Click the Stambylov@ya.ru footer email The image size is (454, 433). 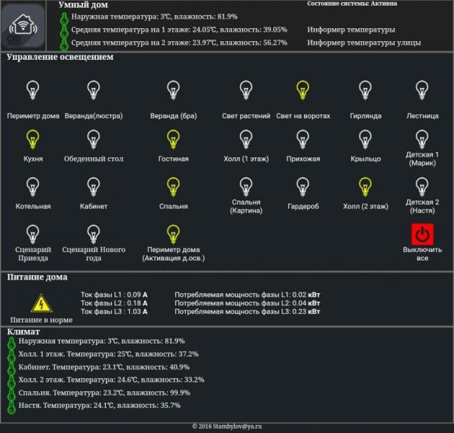click(x=237, y=427)
